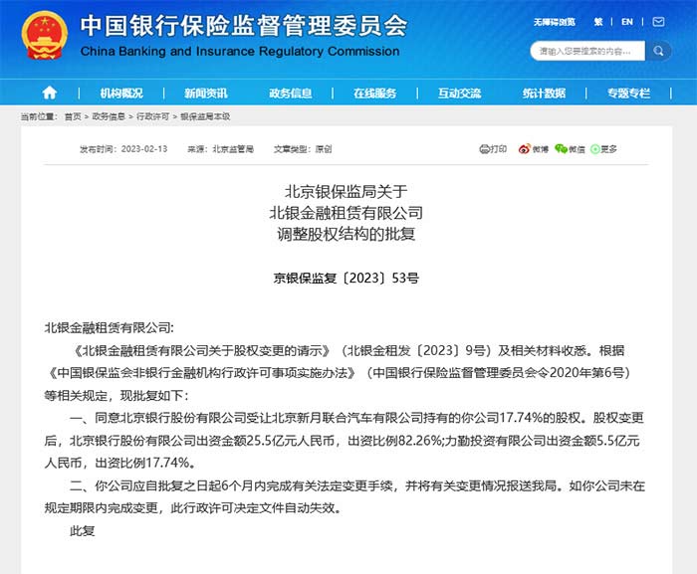Open the 专题专栏 menu
This screenshot has height=574, width=697.
628,93
